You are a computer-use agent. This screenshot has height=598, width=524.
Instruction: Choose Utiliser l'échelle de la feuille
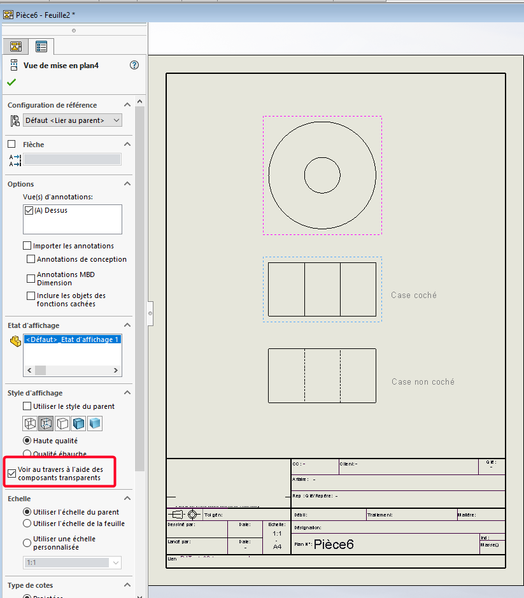(x=27, y=523)
